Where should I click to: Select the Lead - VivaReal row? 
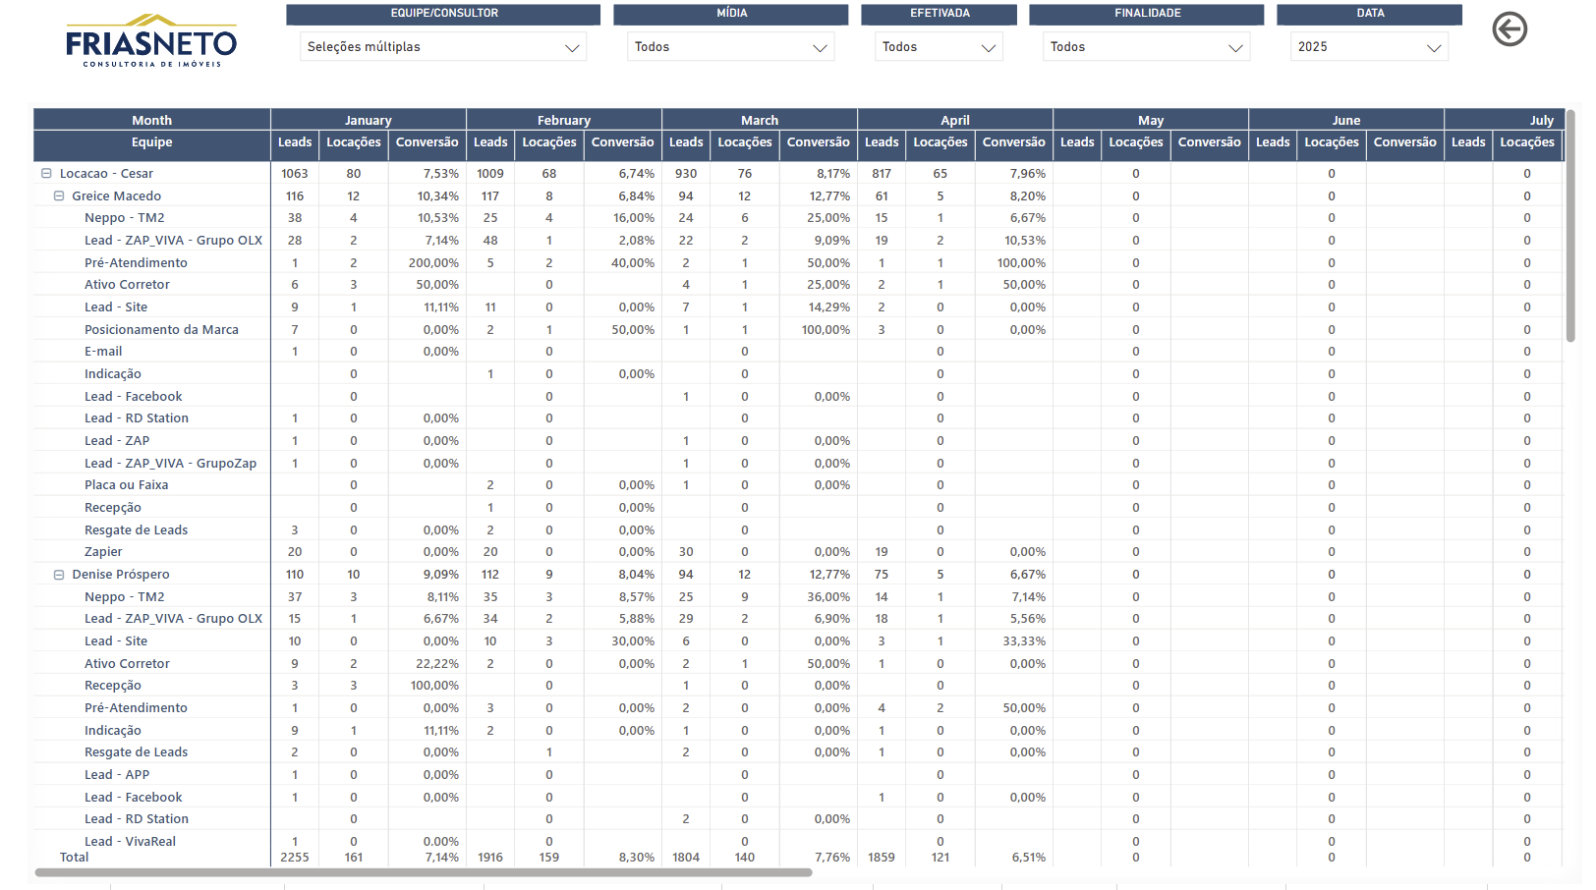coord(130,842)
